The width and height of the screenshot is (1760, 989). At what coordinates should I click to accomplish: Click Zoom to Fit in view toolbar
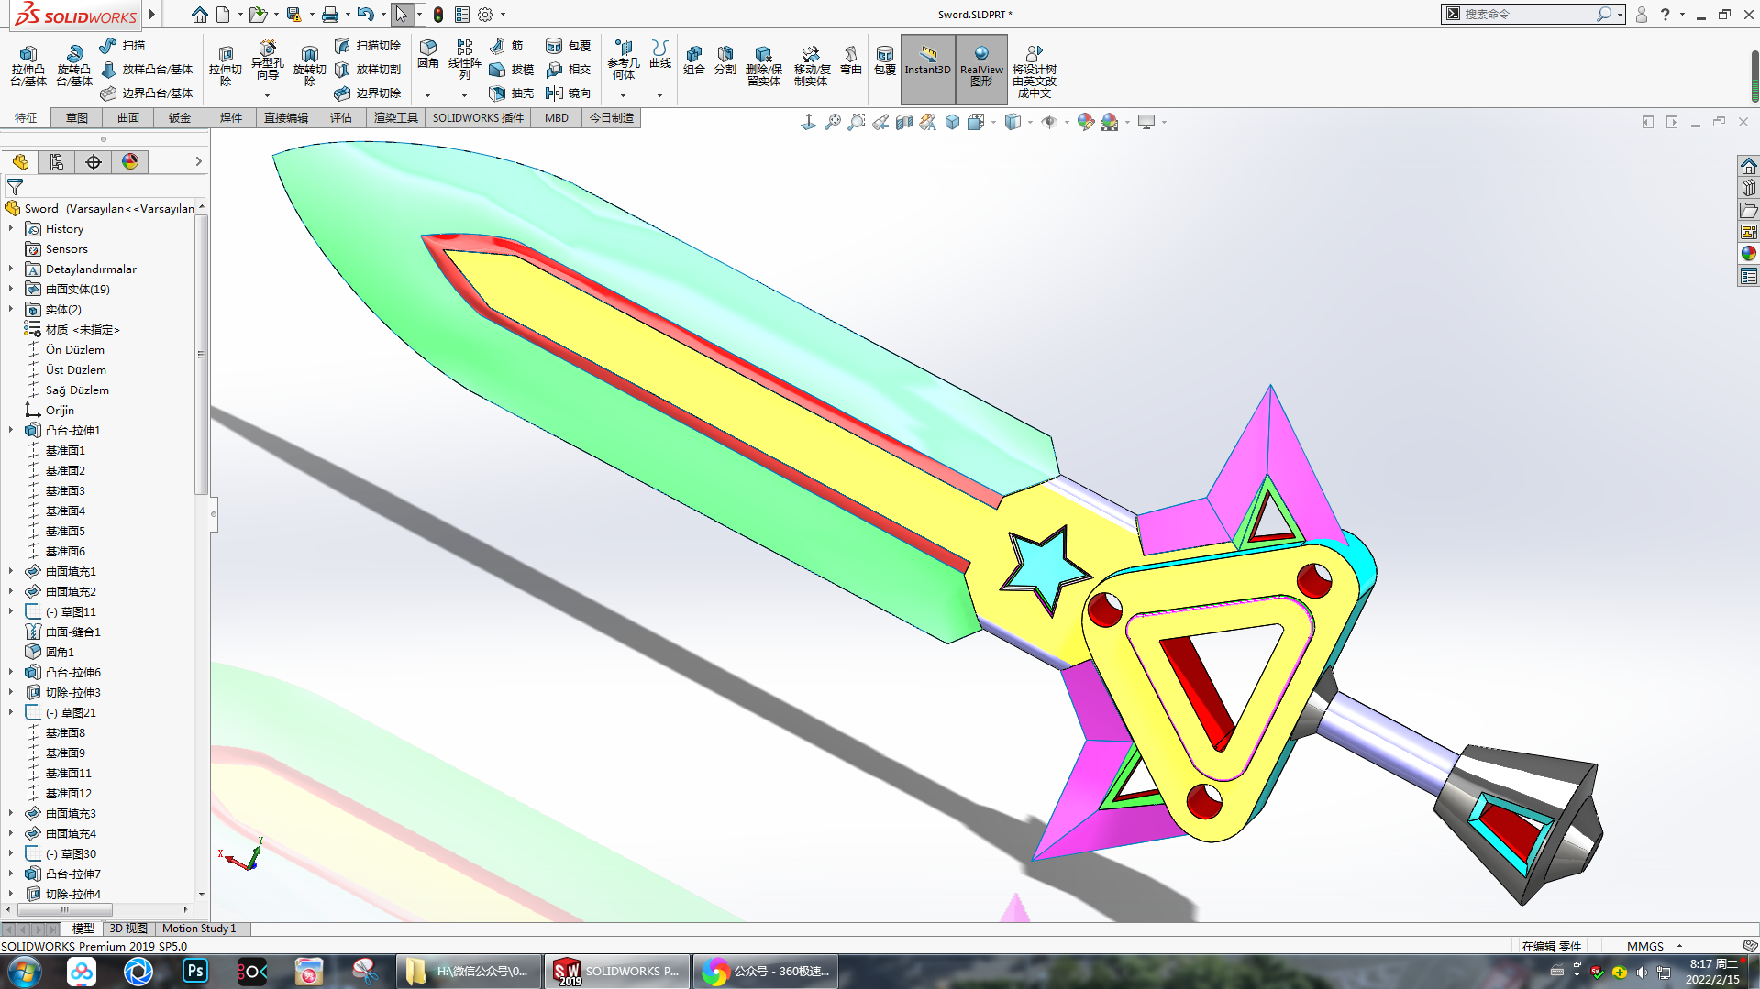click(833, 122)
